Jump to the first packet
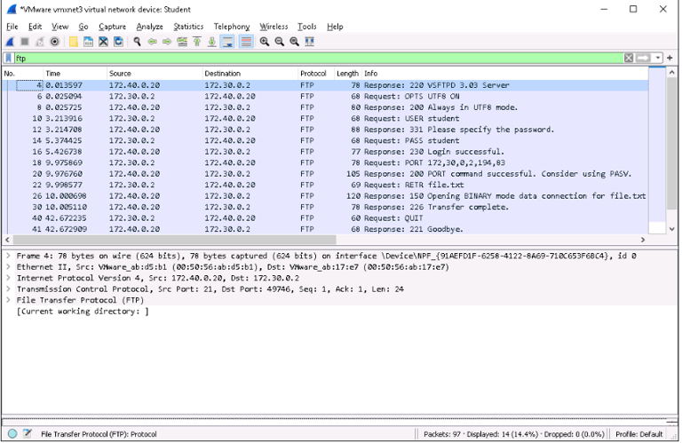The width and height of the screenshot is (682, 443). [197, 42]
